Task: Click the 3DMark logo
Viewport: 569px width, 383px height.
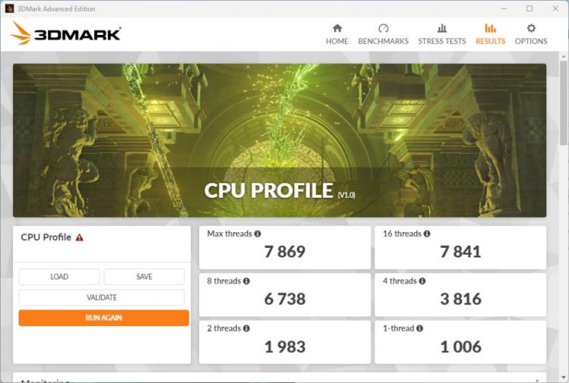Action: 66,34
